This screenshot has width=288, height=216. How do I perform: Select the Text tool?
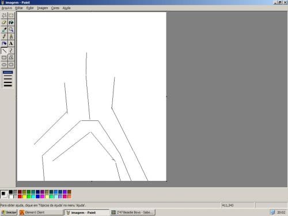[x=11, y=44]
